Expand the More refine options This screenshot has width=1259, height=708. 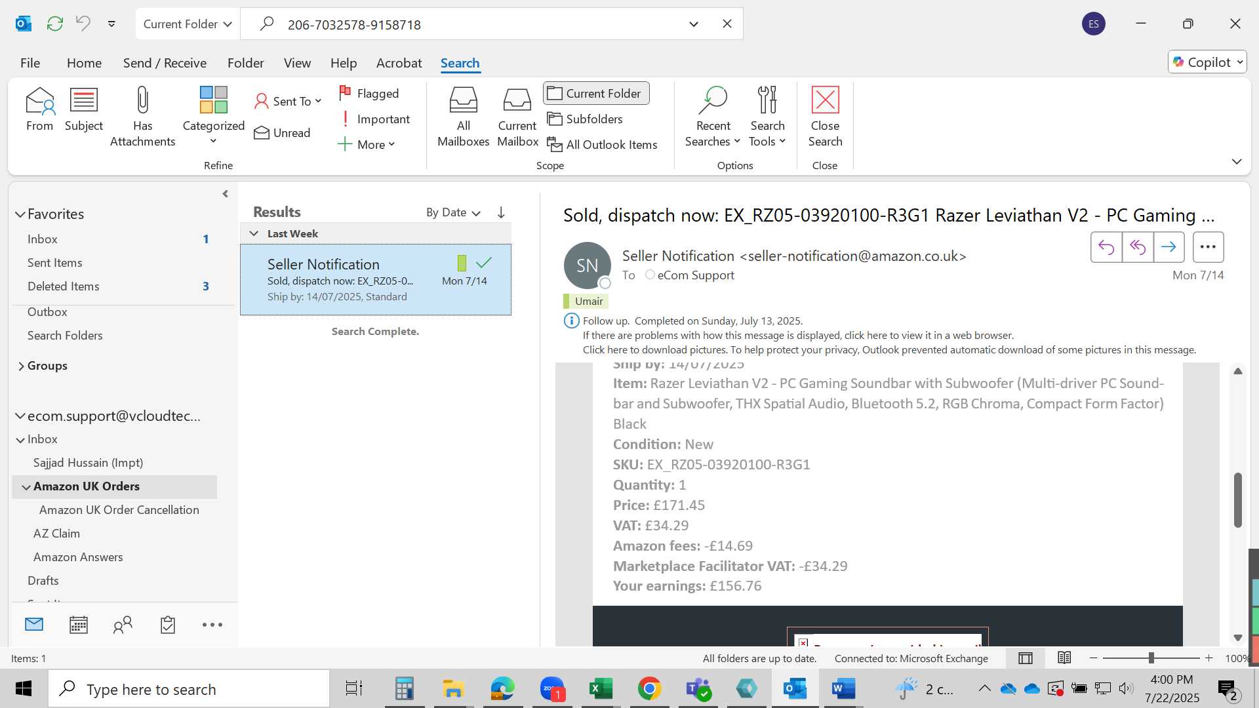coord(367,144)
